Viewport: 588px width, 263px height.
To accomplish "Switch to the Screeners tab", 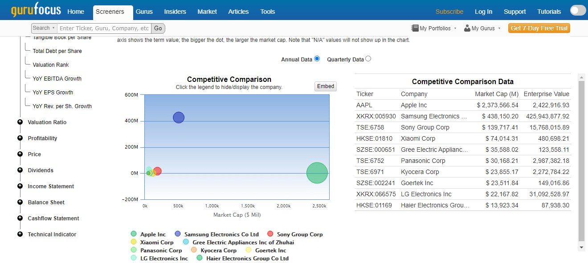I will [110, 12].
